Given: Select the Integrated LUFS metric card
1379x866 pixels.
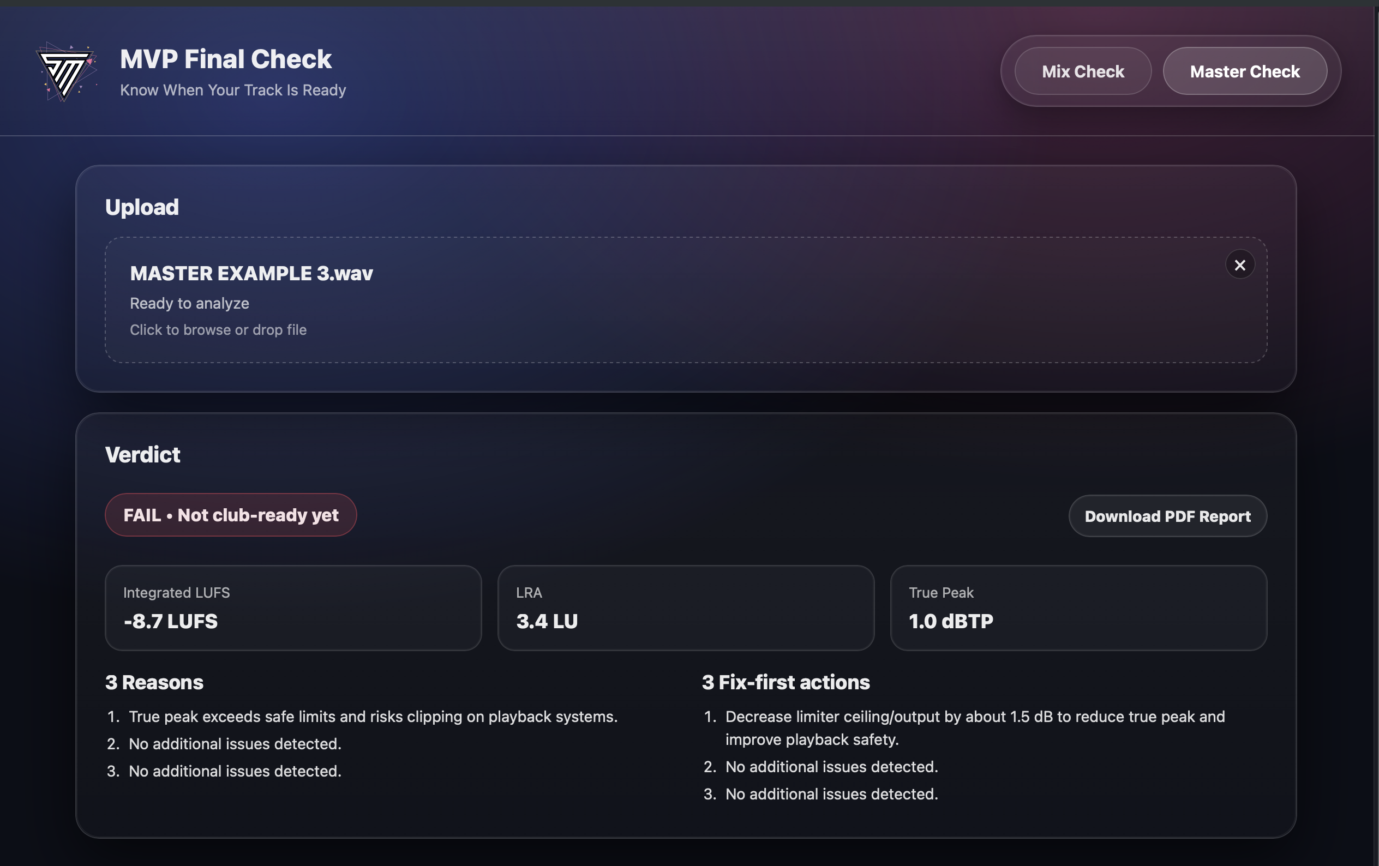Looking at the screenshot, I should click(x=293, y=608).
